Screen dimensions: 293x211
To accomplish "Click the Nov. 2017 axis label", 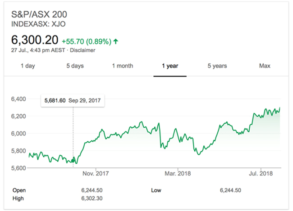I will [96, 173].
